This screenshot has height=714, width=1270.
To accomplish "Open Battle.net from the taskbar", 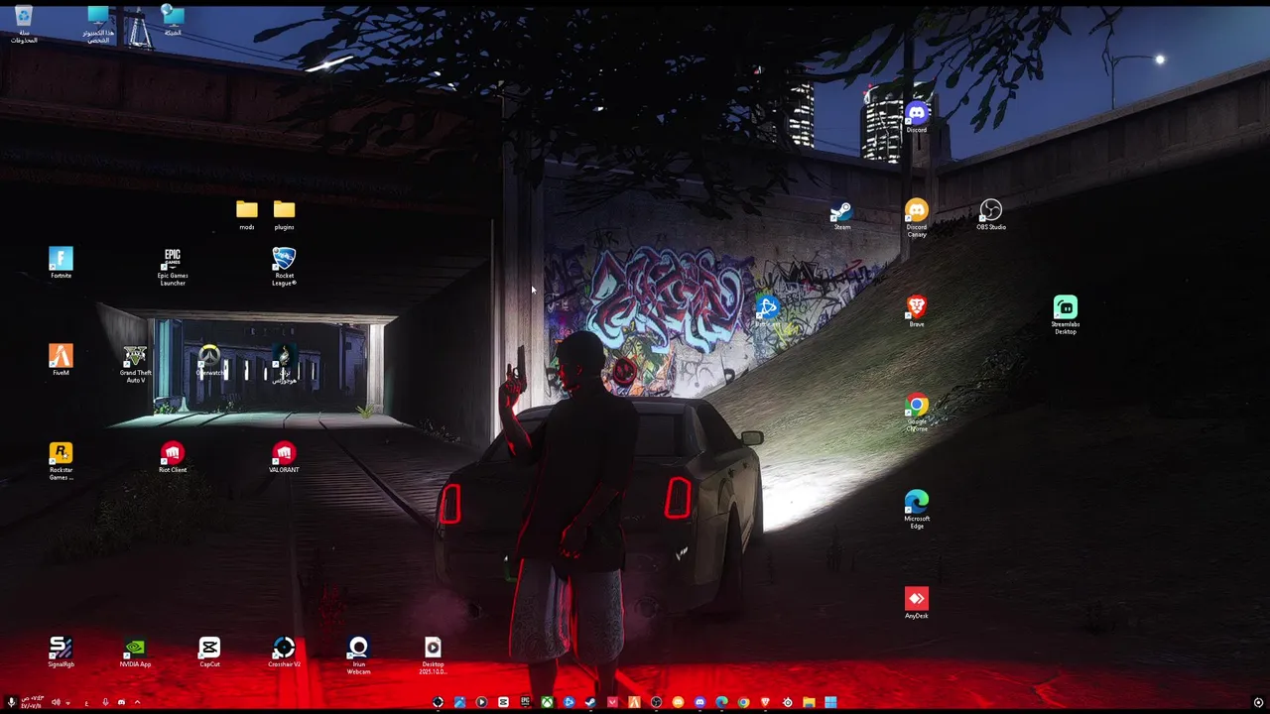I will click(x=569, y=702).
